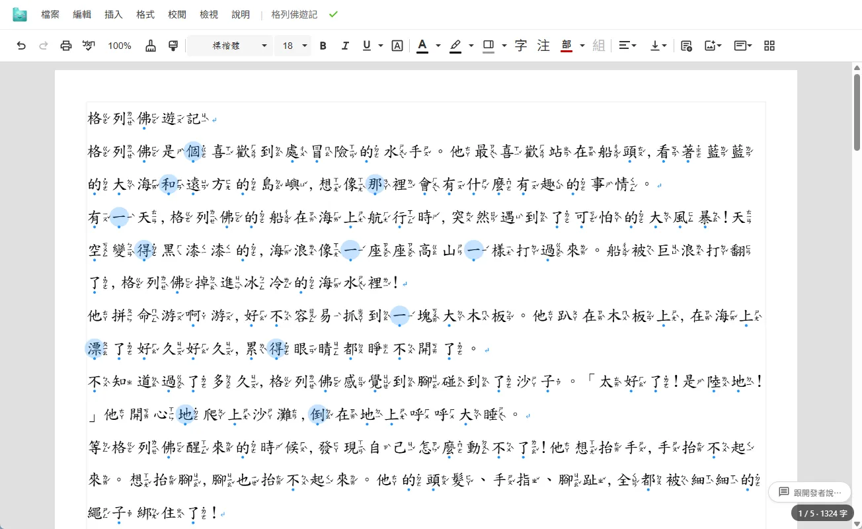Click the highlighted character 漂
The image size is (862, 529).
click(x=95, y=349)
